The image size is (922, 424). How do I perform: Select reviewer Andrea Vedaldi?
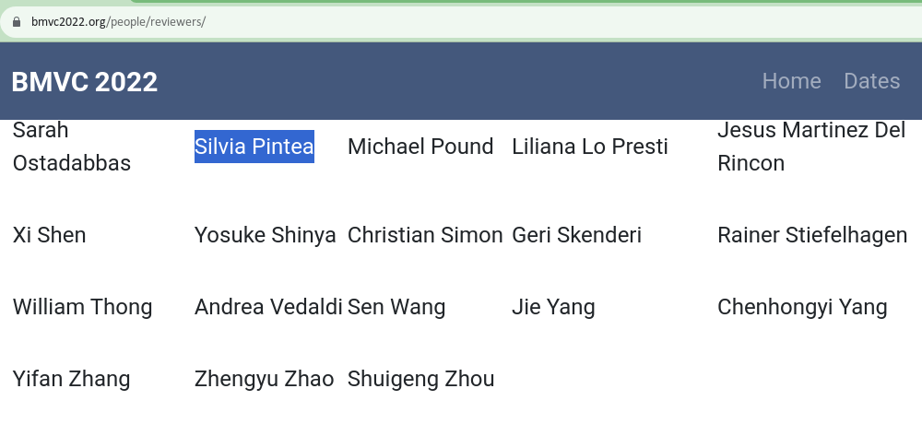(x=268, y=307)
